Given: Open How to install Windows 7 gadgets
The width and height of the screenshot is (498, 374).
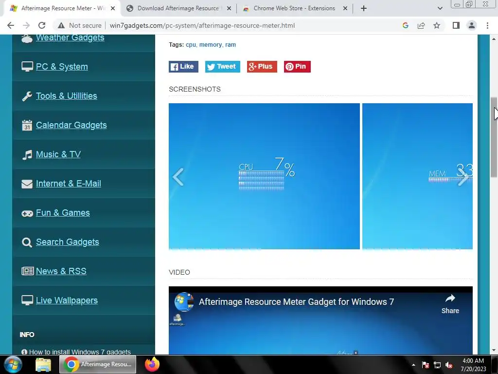Looking at the screenshot, I should click(x=80, y=352).
